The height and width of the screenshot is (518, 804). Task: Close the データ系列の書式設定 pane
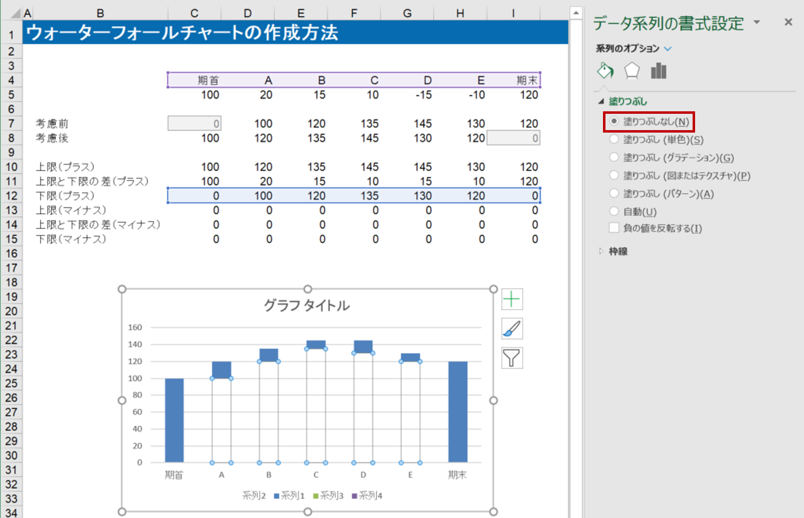tap(788, 22)
